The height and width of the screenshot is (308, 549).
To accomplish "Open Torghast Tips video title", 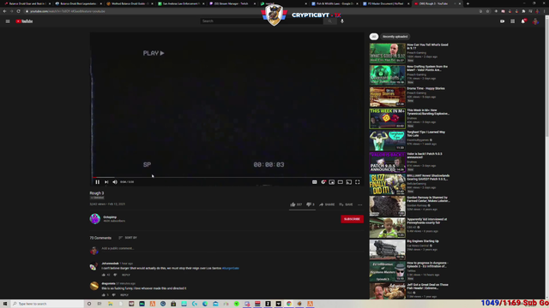I will click(x=426, y=133).
